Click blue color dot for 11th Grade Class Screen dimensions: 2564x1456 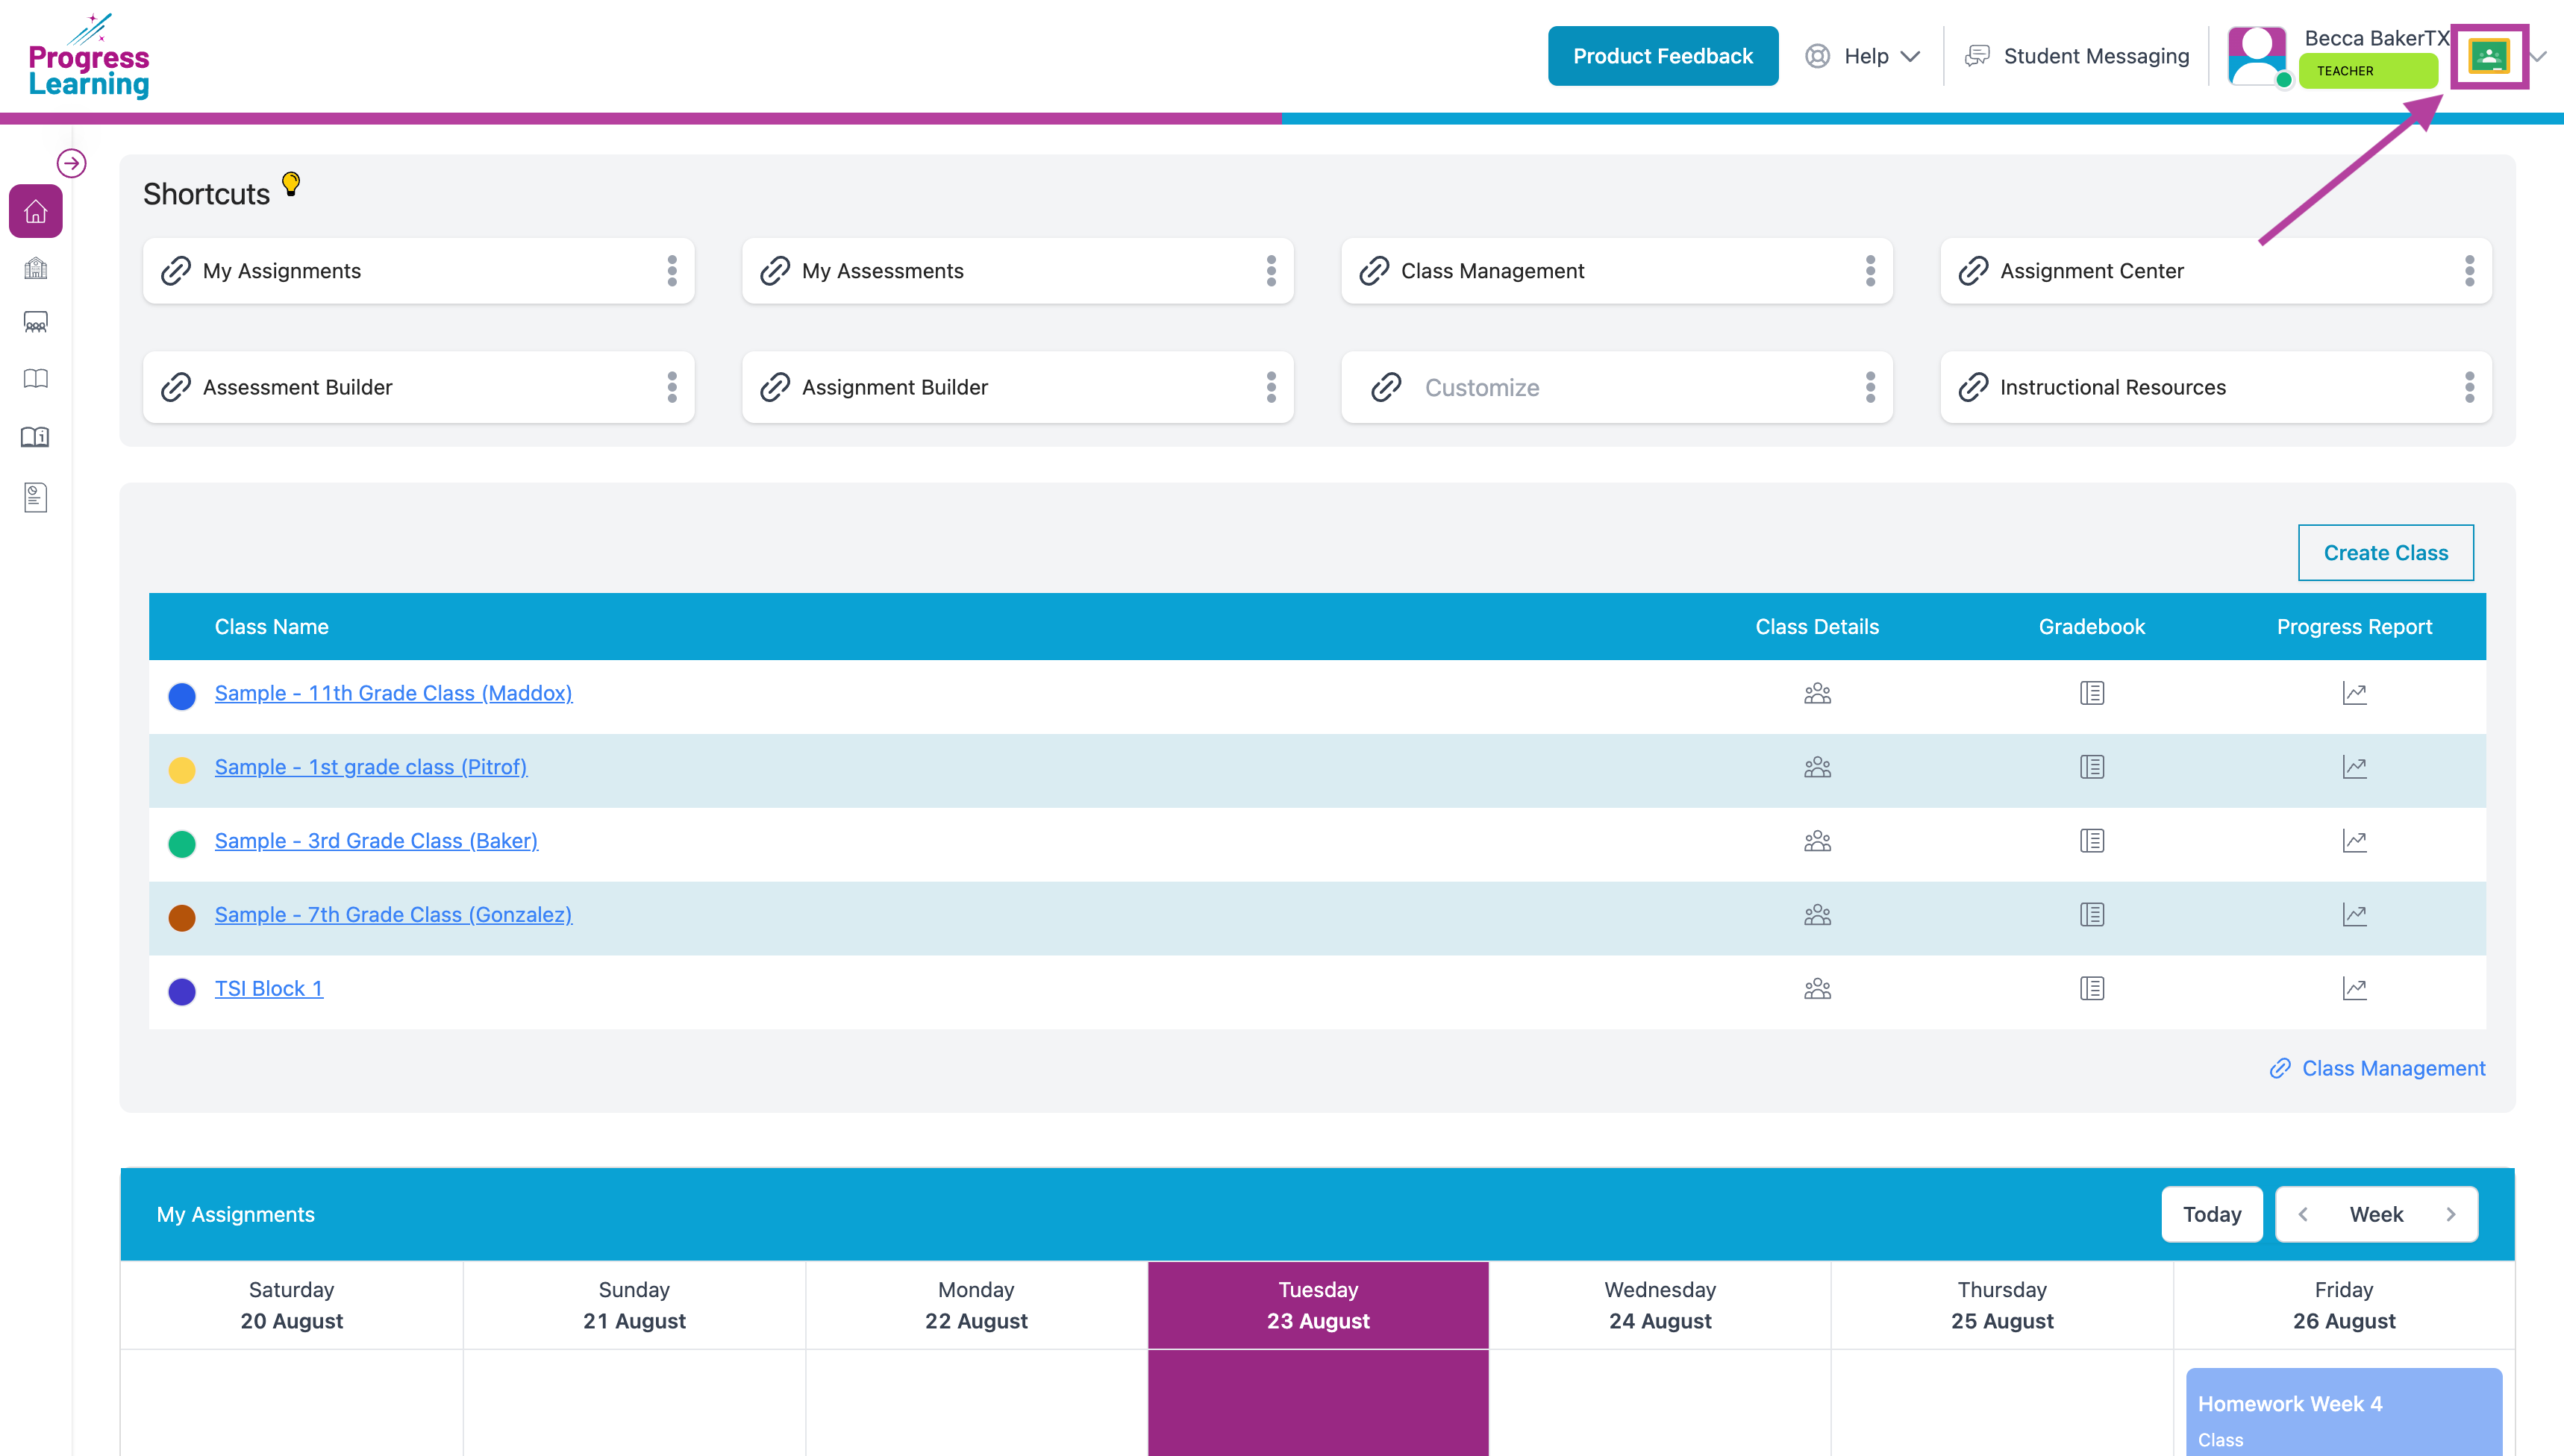tap(182, 696)
